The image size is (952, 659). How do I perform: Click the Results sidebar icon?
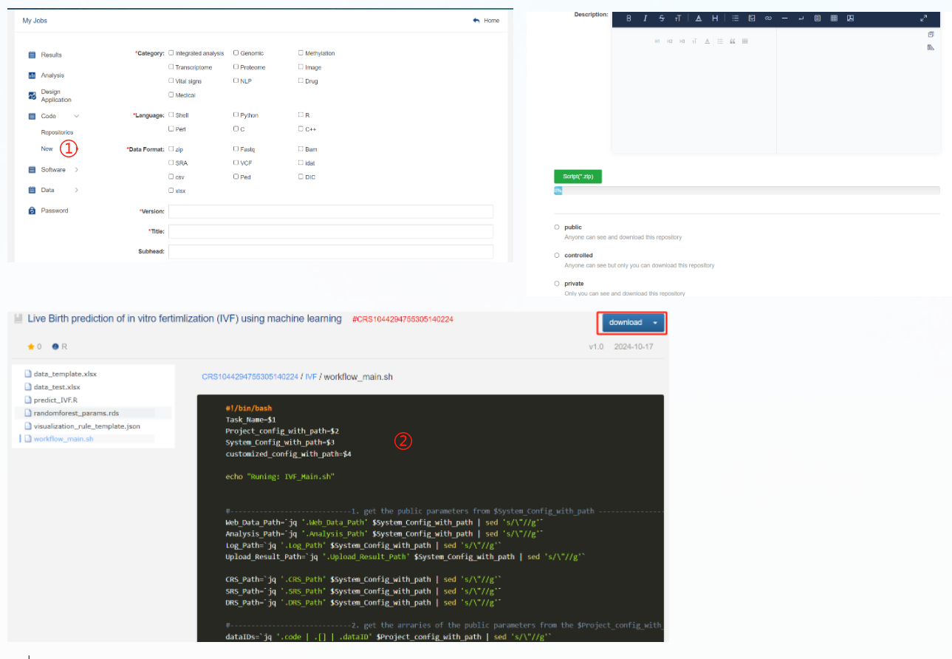(x=32, y=55)
